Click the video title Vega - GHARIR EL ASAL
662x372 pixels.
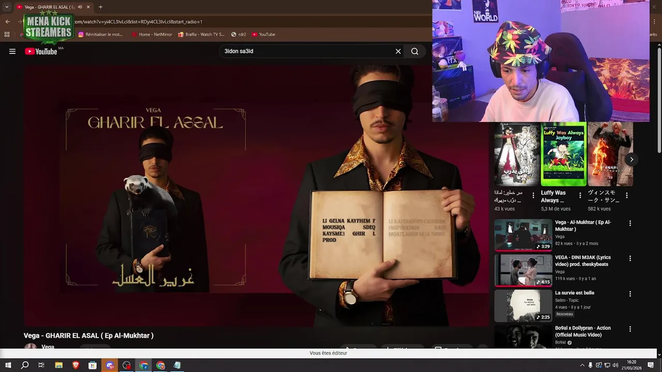[88, 336]
